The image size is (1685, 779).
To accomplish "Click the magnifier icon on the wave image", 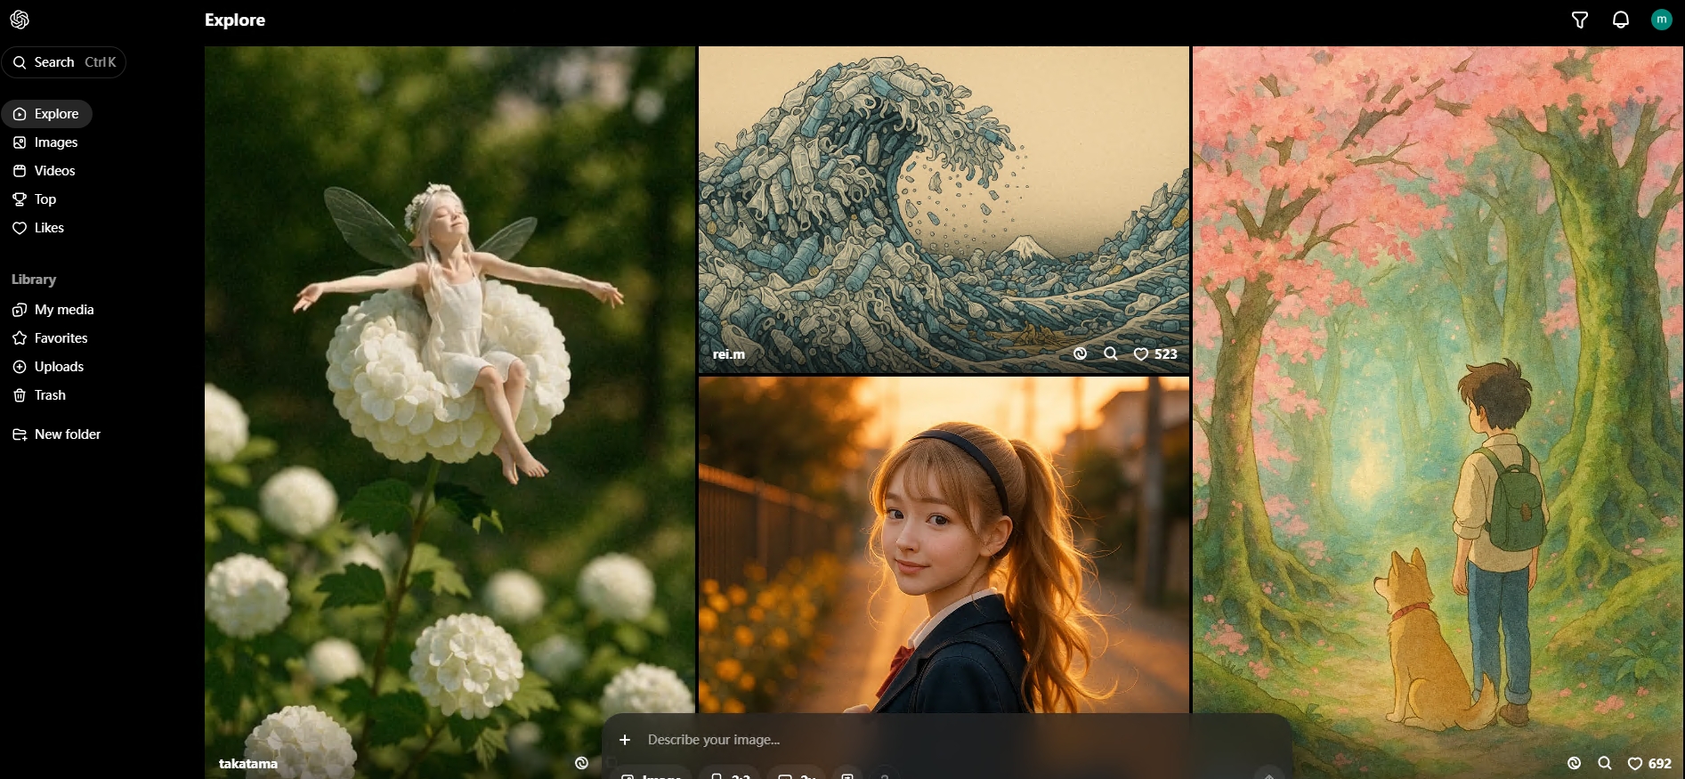I will click(1111, 353).
